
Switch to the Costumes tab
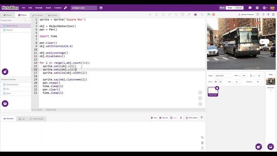[38, 15]
